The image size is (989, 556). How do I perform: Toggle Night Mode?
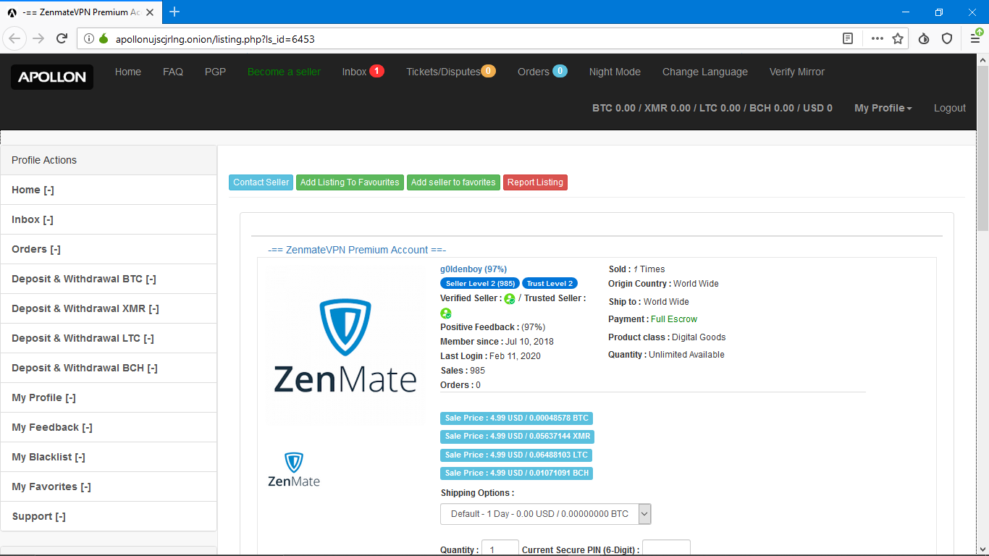[x=615, y=72]
